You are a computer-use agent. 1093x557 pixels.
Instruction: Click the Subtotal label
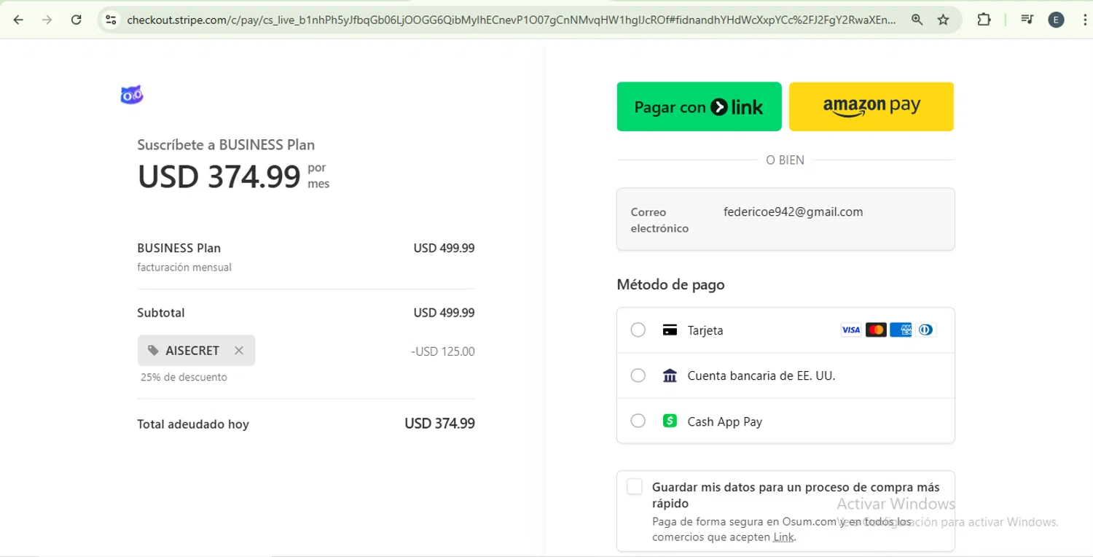(161, 313)
